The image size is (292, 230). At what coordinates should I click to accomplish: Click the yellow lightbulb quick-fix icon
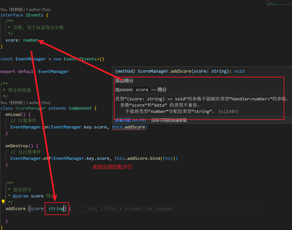[3, 201]
